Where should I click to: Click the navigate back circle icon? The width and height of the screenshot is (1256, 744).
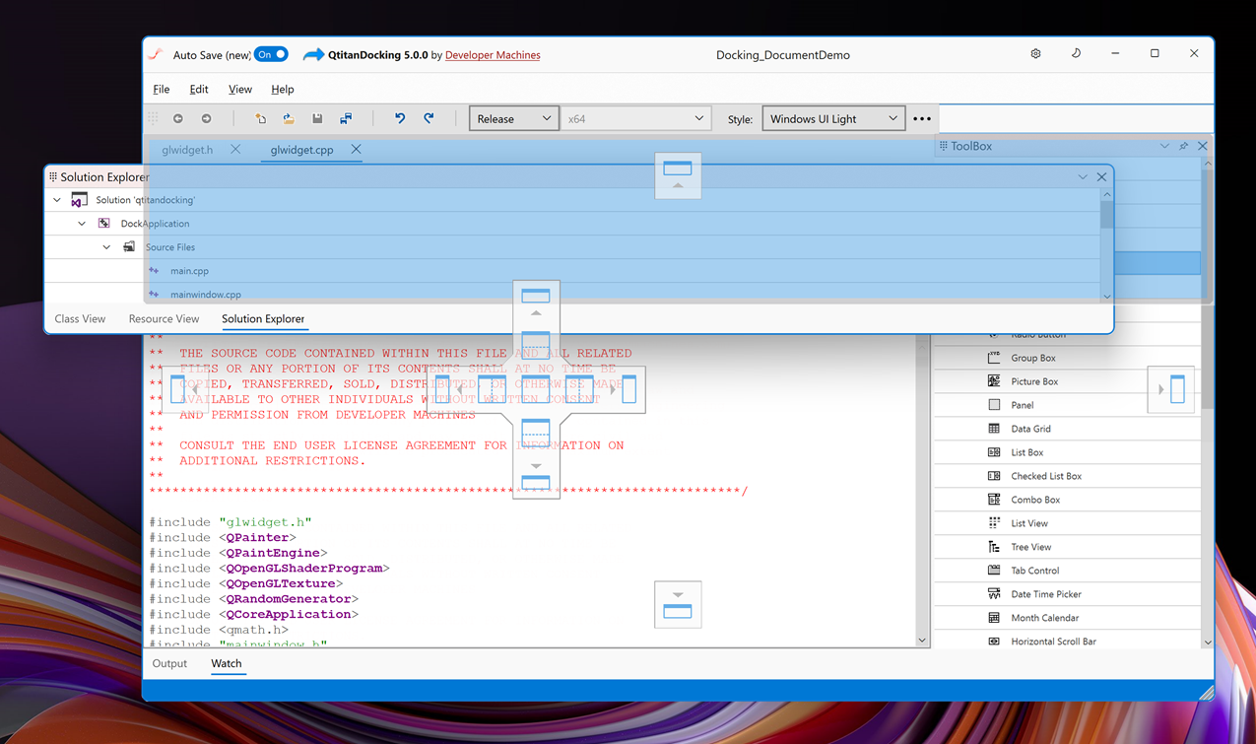[178, 118]
